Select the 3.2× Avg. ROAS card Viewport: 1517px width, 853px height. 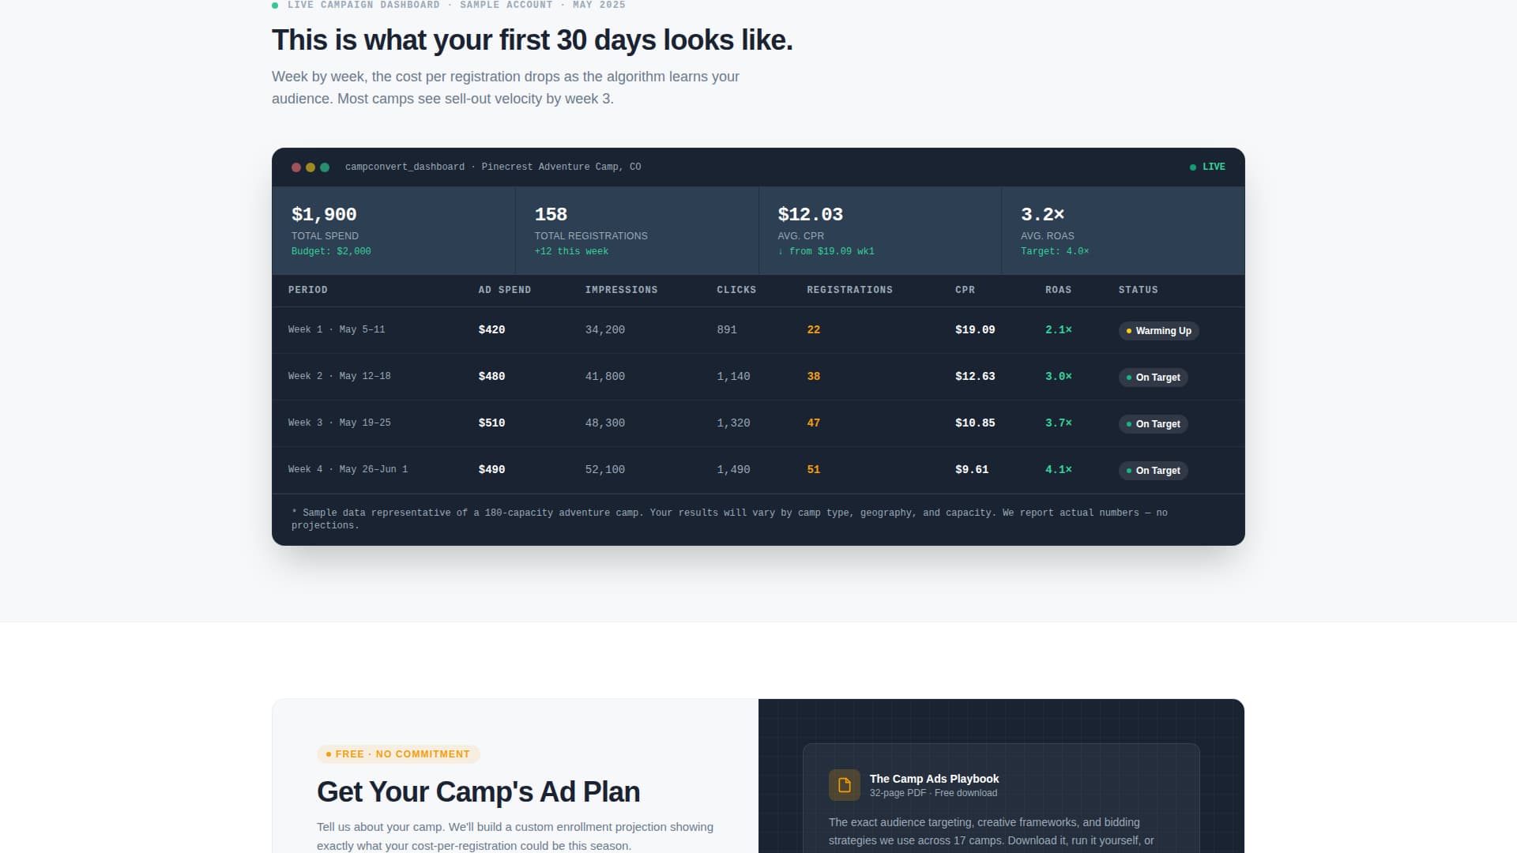(x=1123, y=231)
